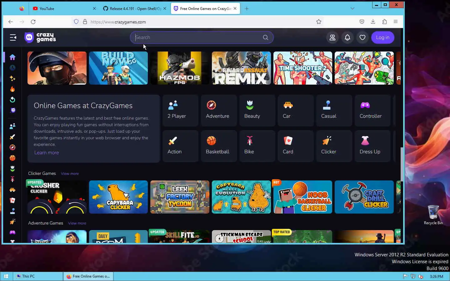Screen dimensions: 450x281
Task: Open the Action category tile
Action: click(180, 146)
